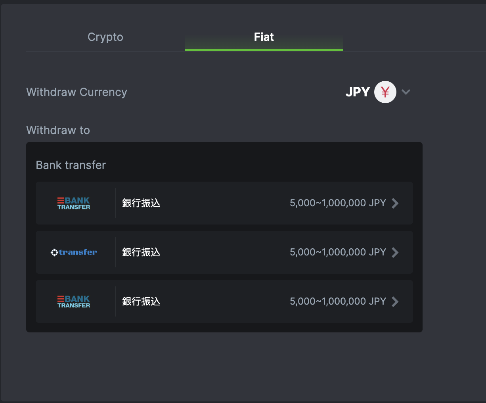Click the first row's 5,000~1,000,000 JPY limit

[338, 203]
